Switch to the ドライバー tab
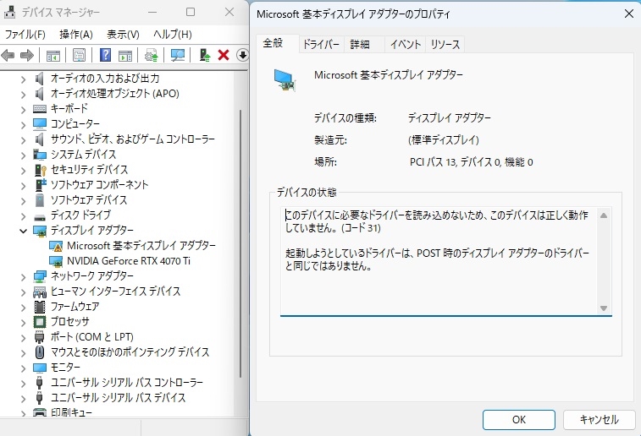 [x=321, y=44]
